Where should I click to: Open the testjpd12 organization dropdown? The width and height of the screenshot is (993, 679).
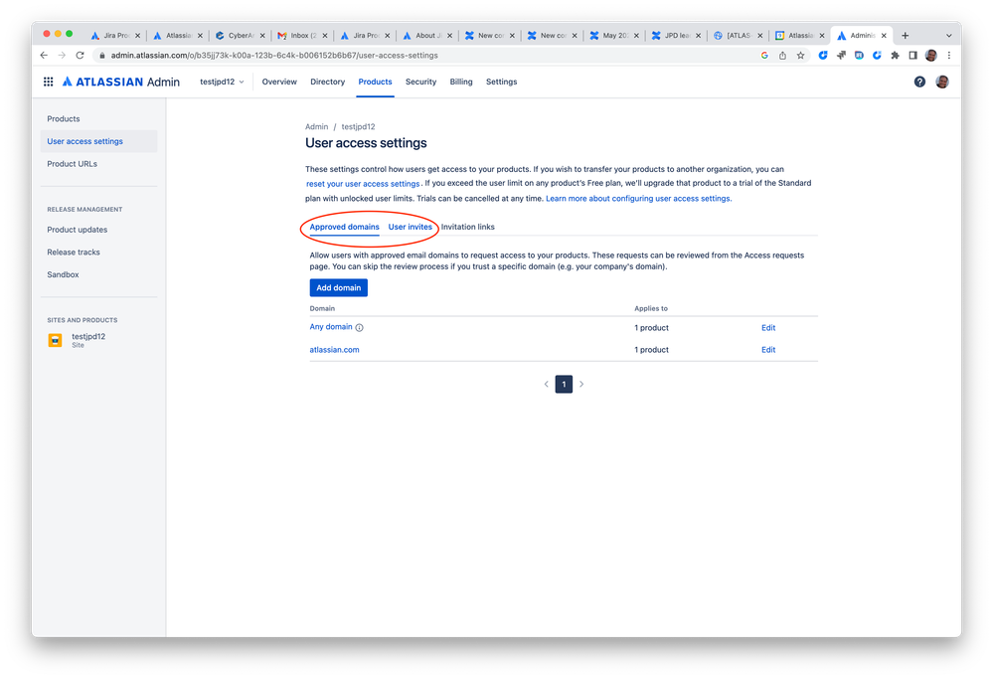coord(221,82)
